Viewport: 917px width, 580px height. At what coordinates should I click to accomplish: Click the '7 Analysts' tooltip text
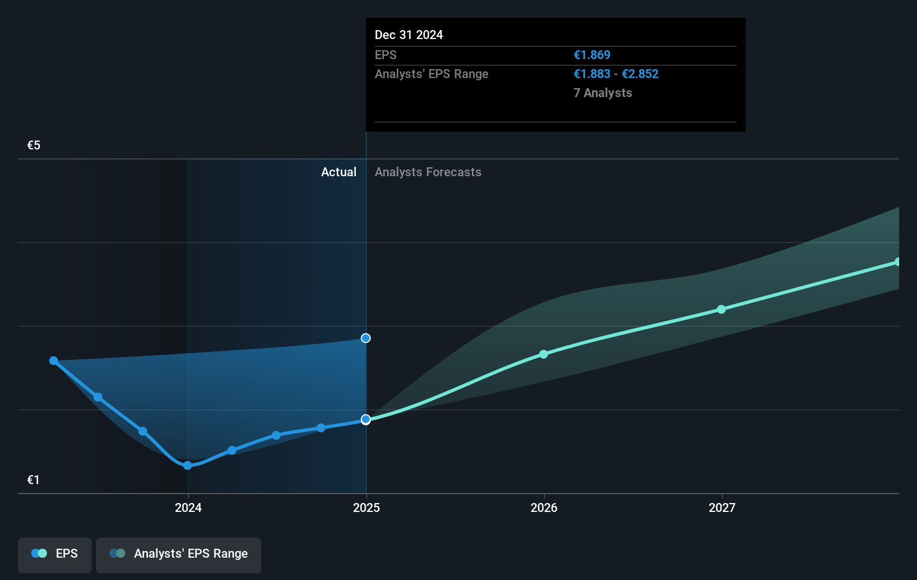coord(603,93)
